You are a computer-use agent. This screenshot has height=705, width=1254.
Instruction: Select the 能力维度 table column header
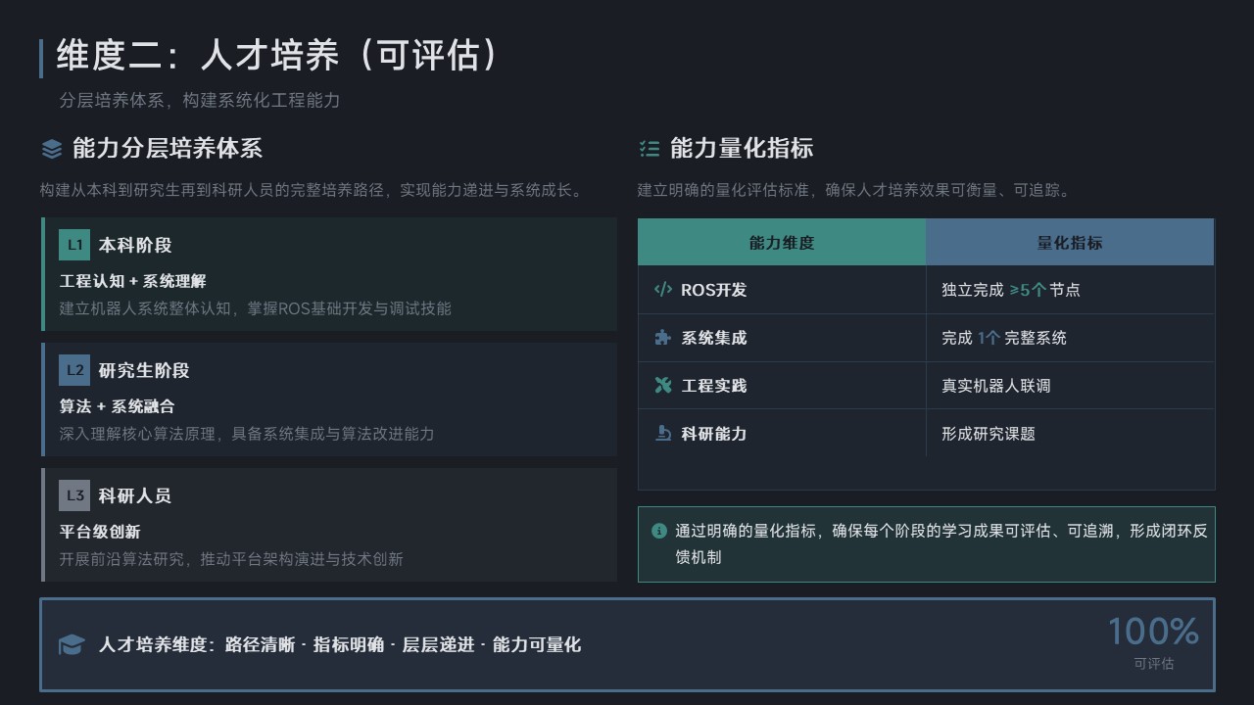782,243
